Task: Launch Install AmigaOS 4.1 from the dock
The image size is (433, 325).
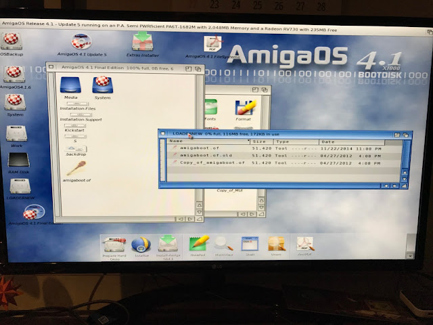Action: coord(168,244)
